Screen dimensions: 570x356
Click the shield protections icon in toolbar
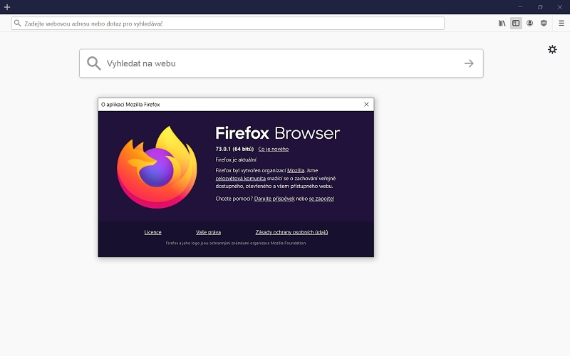544,23
